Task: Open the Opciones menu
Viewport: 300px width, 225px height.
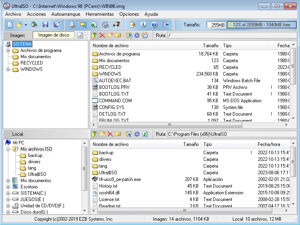Action: point(129,14)
